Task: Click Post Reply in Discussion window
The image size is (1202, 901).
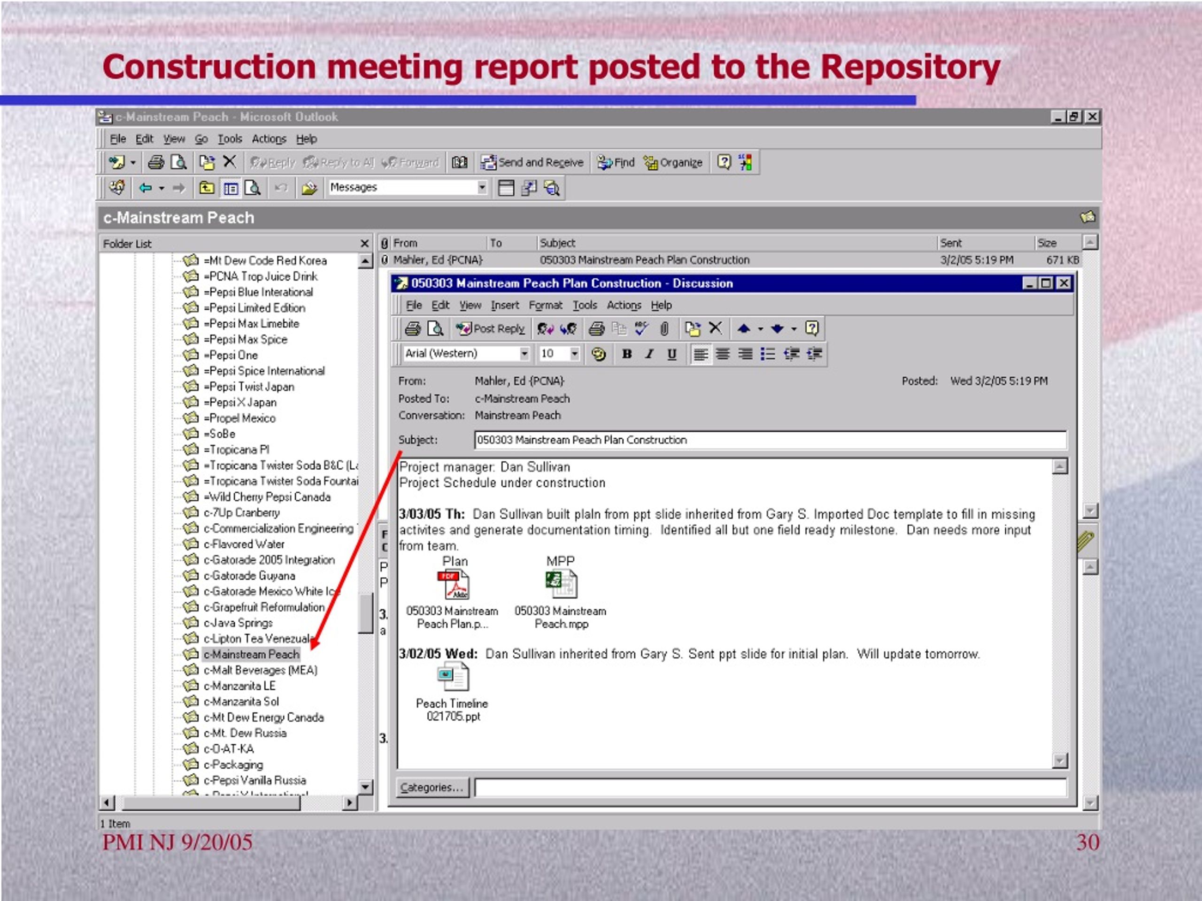Action: click(491, 328)
